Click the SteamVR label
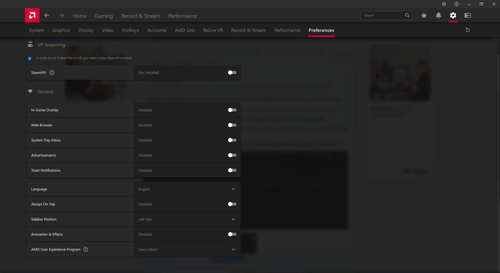 tap(38, 73)
